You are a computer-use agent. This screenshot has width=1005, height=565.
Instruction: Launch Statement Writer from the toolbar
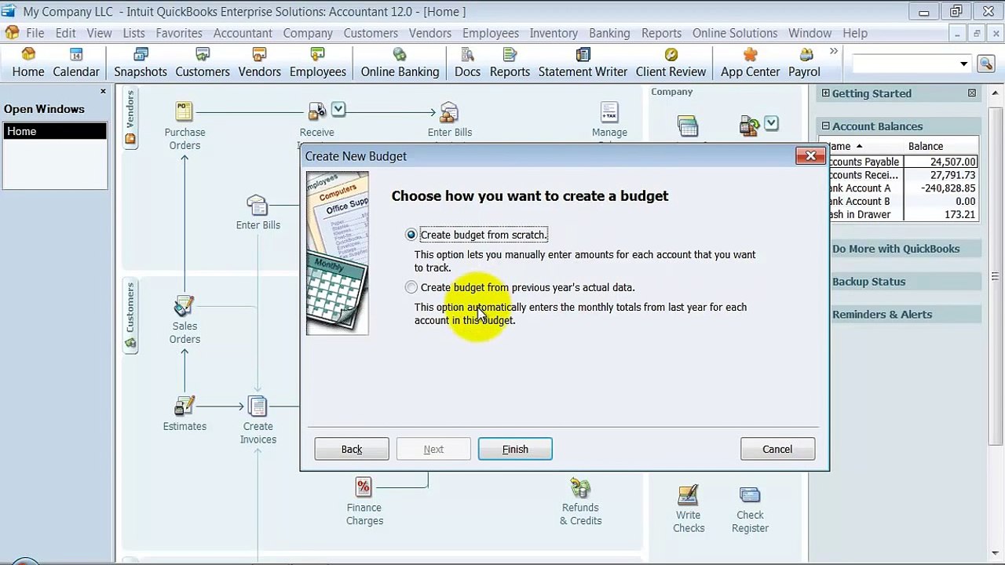pyautogui.click(x=583, y=63)
